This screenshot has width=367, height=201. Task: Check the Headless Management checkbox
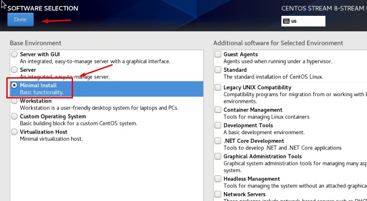click(218, 179)
